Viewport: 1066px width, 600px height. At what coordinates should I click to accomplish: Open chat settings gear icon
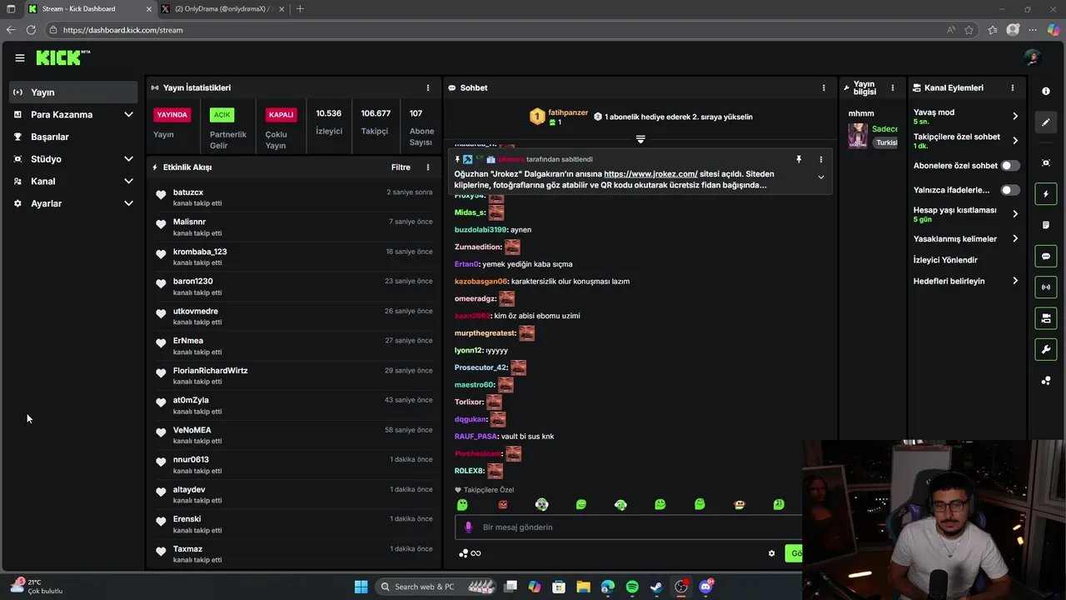pos(771,553)
